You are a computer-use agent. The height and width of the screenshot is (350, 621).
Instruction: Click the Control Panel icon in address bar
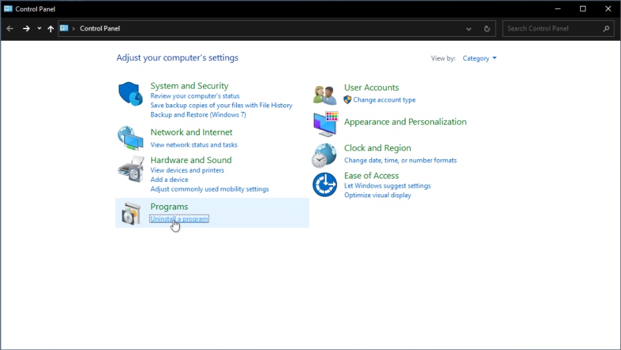pos(64,28)
